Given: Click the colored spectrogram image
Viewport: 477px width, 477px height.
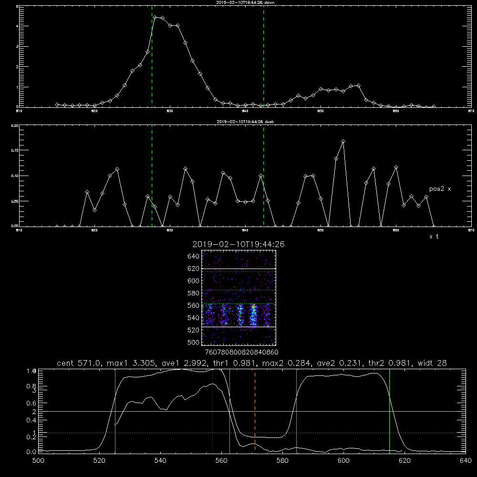Looking at the screenshot, I should tap(239, 298).
